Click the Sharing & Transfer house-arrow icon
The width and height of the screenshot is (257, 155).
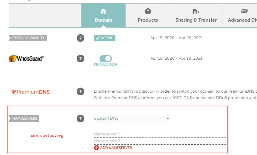pyautogui.click(x=196, y=11)
